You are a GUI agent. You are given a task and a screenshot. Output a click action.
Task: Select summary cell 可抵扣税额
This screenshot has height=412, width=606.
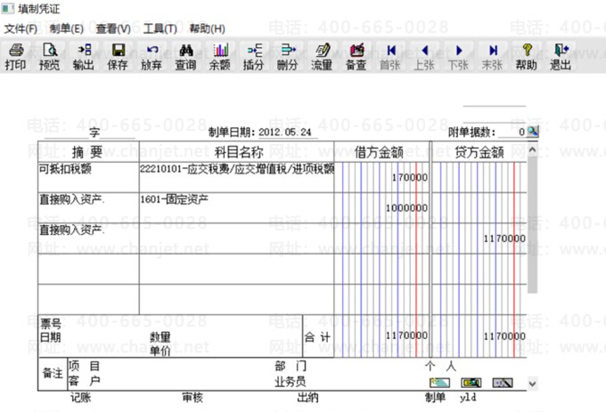pos(88,177)
